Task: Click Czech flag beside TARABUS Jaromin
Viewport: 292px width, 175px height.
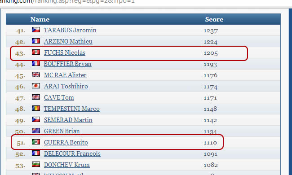Action: click(x=36, y=30)
